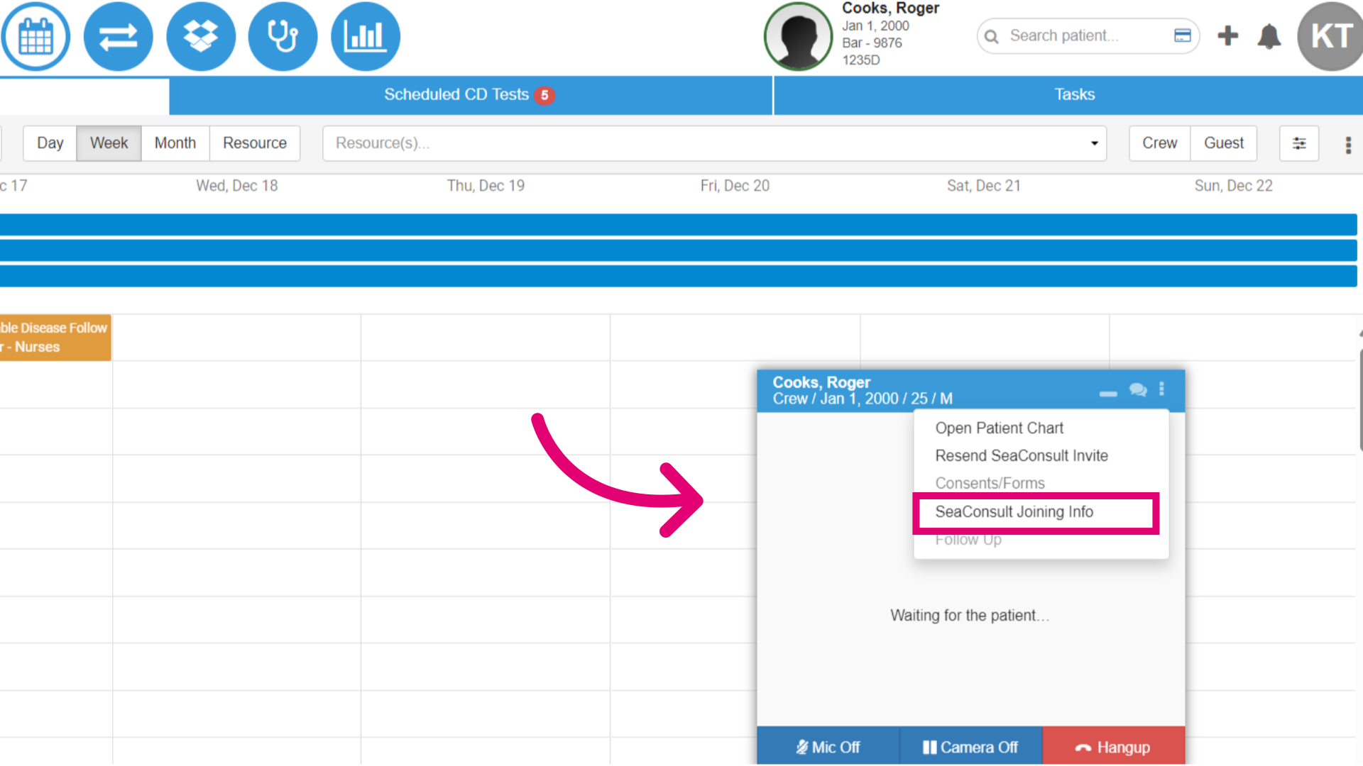Screen dimensions: 1363x766
Task: Open the Disease Follow Nurses appointment
Action: [x=55, y=338]
